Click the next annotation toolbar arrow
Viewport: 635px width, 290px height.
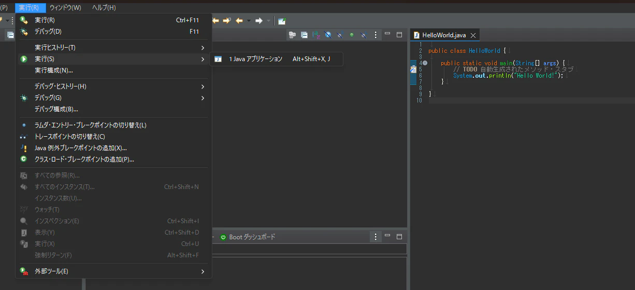(x=226, y=21)
